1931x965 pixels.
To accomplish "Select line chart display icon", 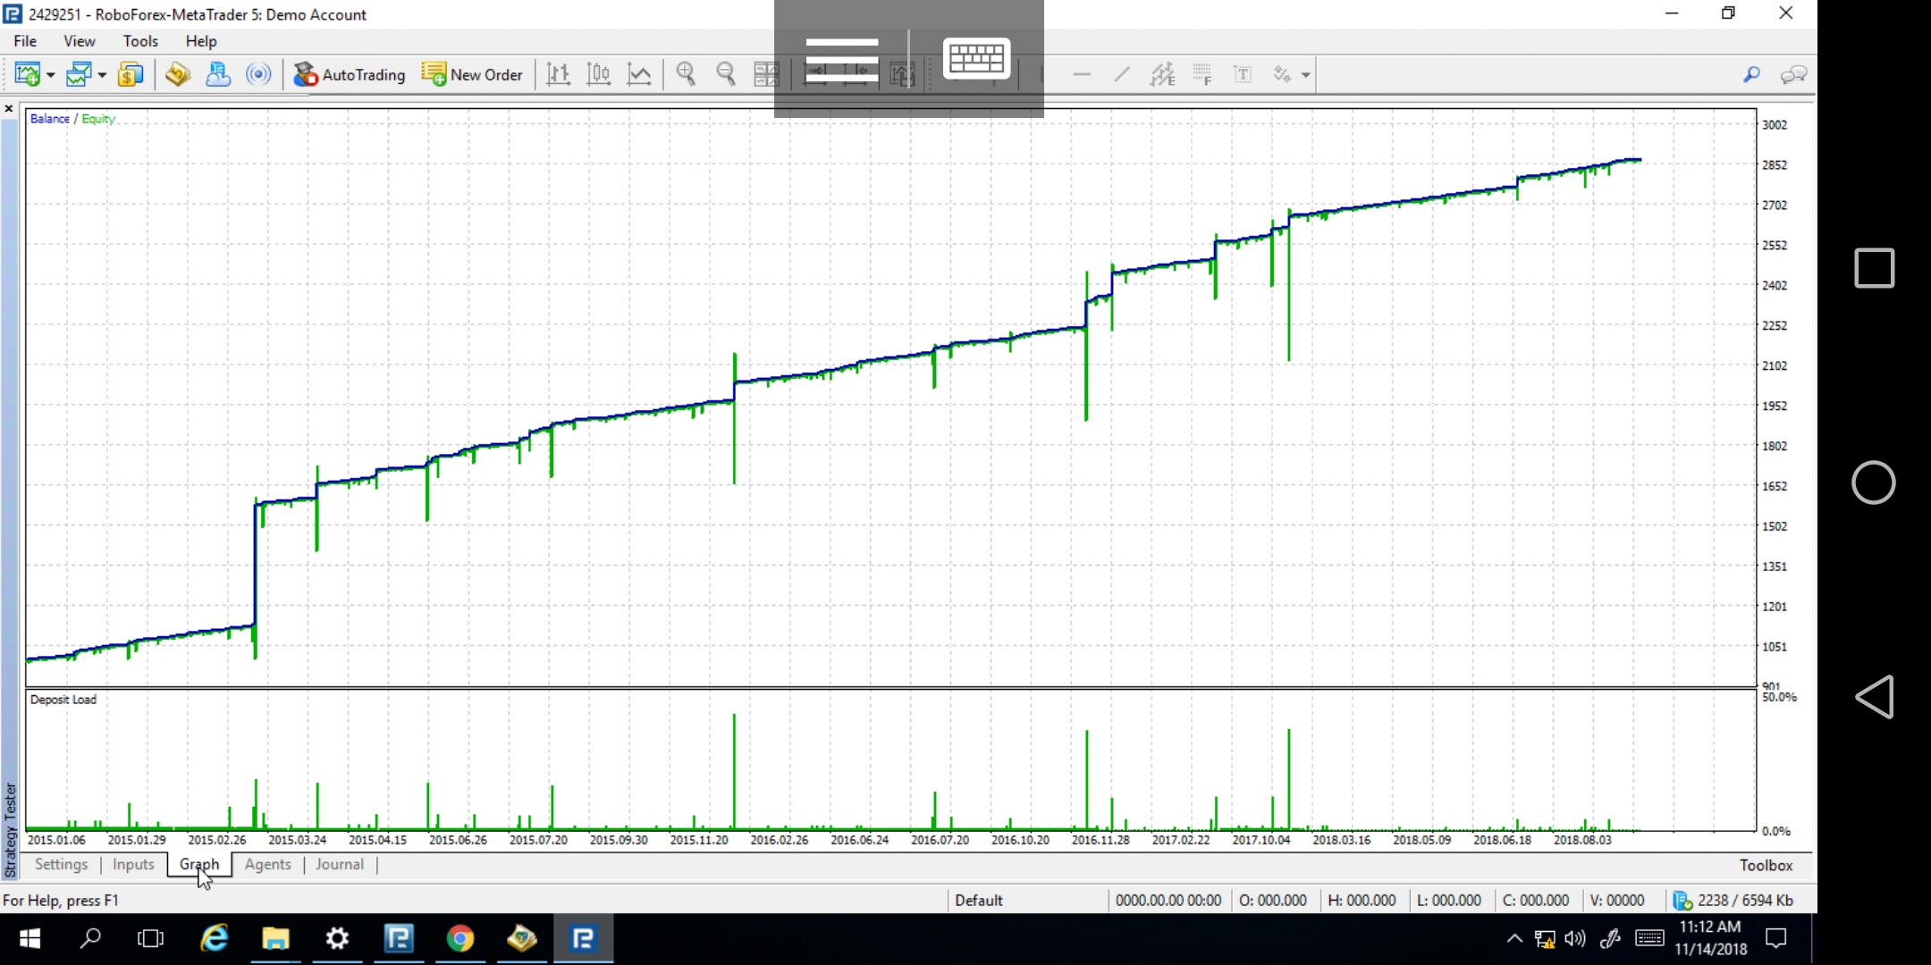I will pyautogui.click(x=639, y=74).
